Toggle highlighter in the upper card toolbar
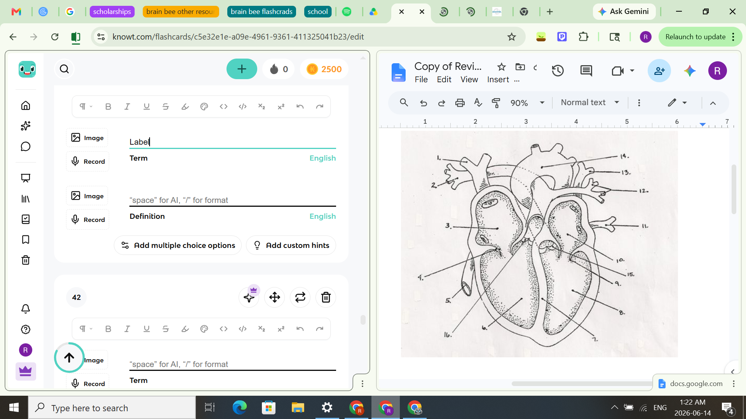Viewport: 746px width, 419px height. pos(185,107)
